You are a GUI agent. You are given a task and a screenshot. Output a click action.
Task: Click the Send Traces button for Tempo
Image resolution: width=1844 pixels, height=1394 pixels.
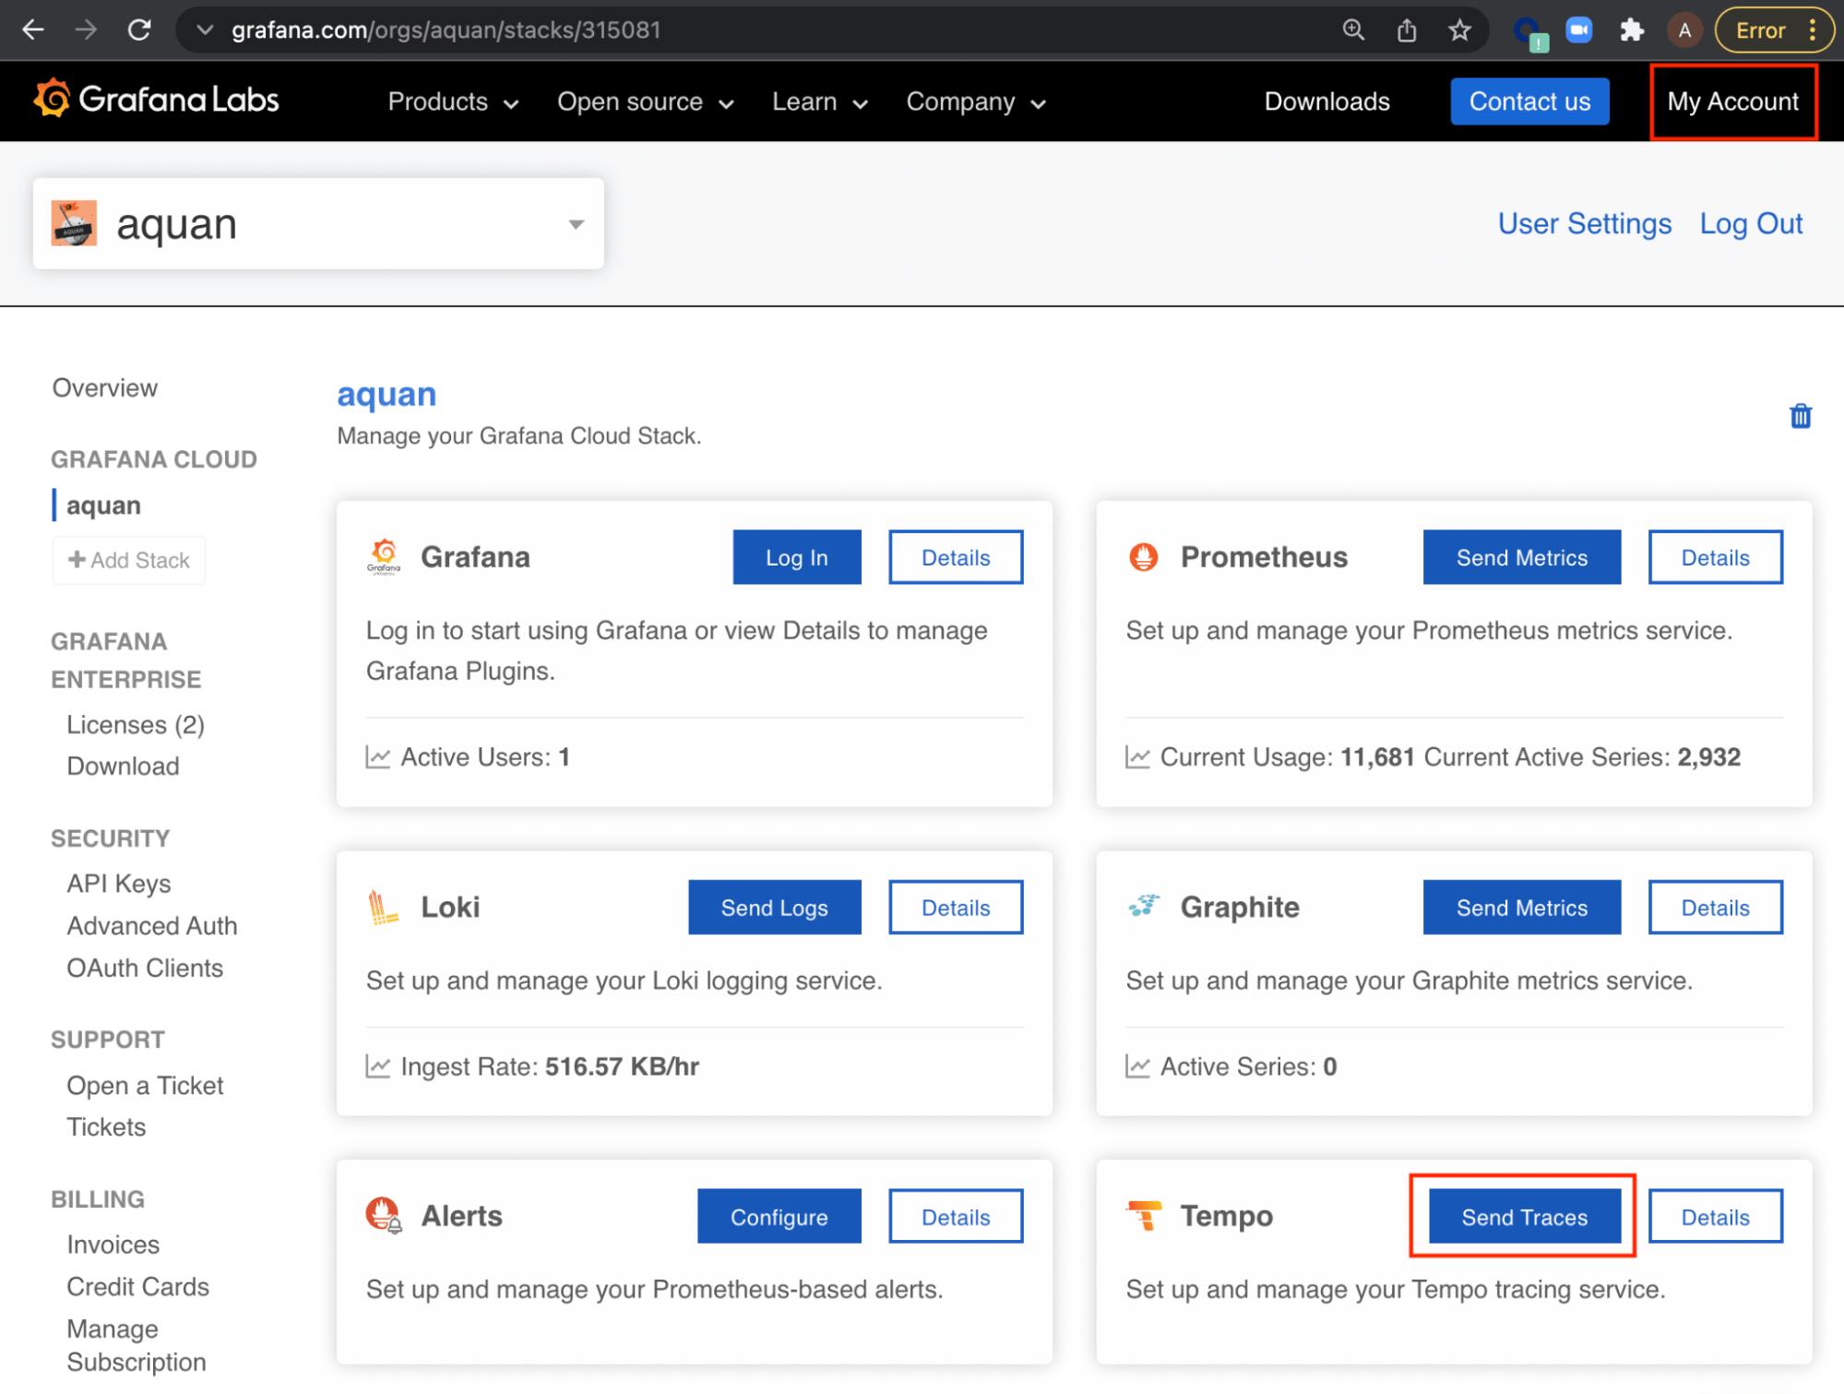point(1522,1216)
